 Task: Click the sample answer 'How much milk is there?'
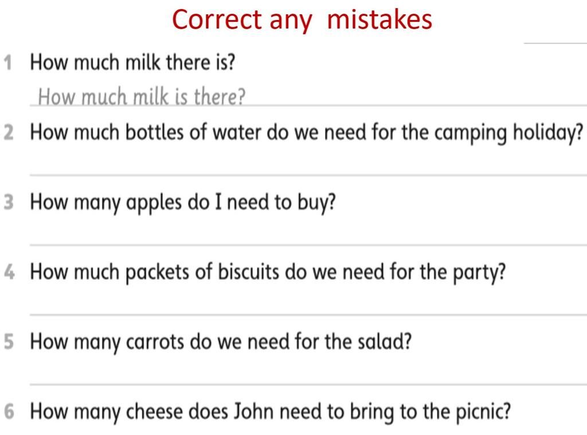142,96
